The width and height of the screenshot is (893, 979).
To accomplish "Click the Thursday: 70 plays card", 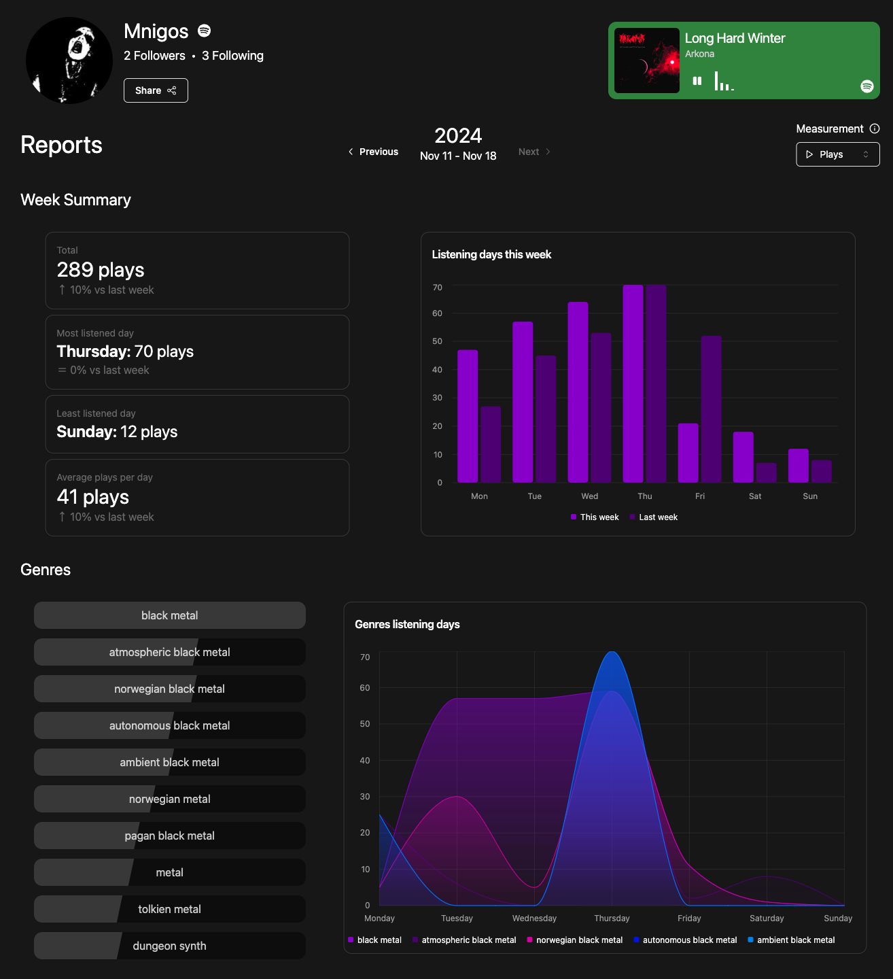I will [x=197, y=352].
